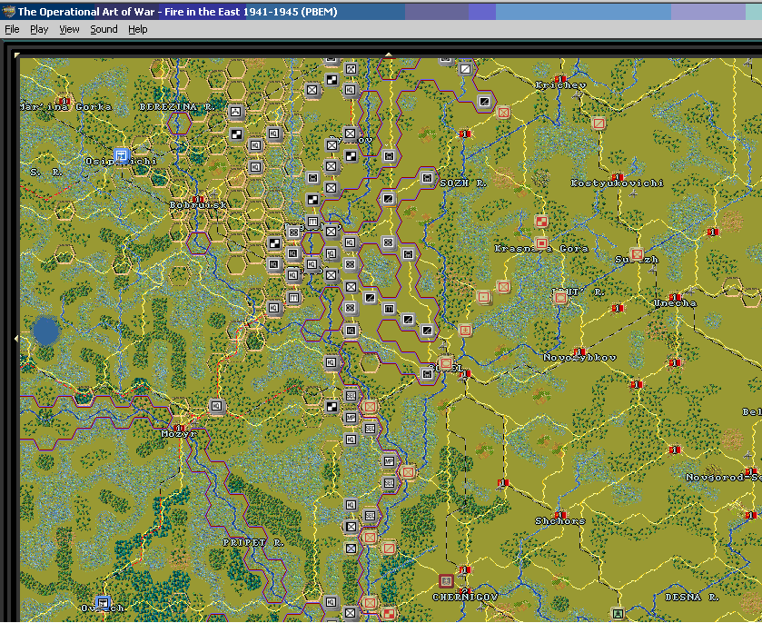The image size is (762, 623).
Task: Click the objective flag at Mar'ina Gorka
Action: pos(64,101)
